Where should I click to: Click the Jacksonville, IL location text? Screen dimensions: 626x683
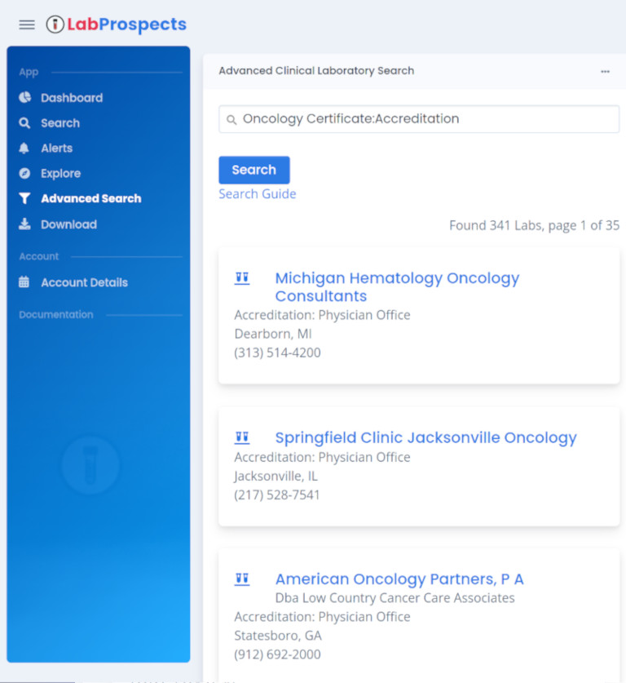276,476
